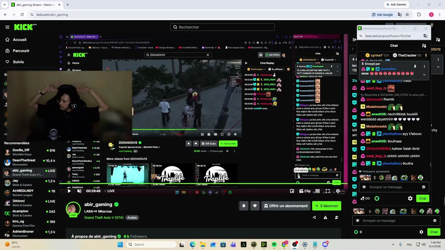This screenshot has height=250, width=445.
Task: Open DeenTheGreat's recommended channel
Action: click(30, 162)
